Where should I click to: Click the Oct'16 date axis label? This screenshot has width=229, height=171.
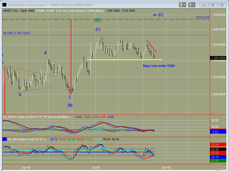(x=166, y=168)
